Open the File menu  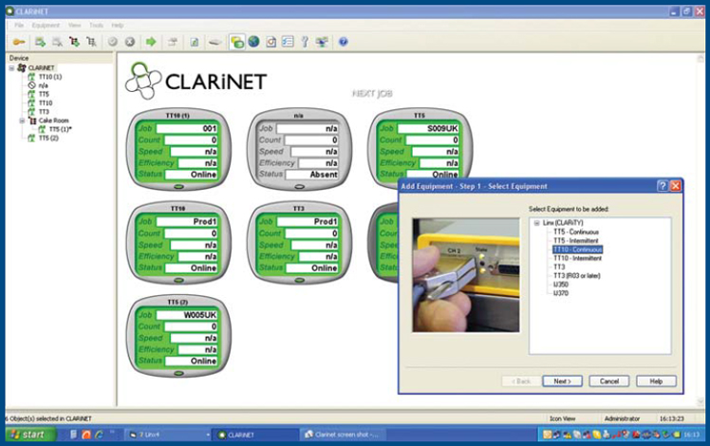pos(19,26)
